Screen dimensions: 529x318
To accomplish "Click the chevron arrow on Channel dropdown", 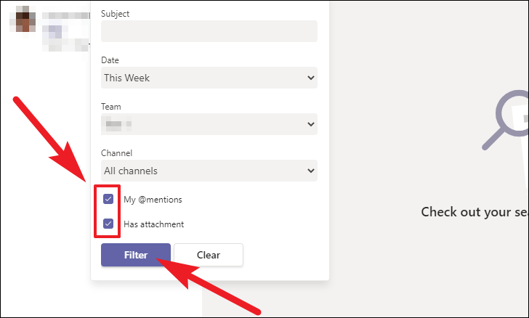I will click(x=311, y=171).
